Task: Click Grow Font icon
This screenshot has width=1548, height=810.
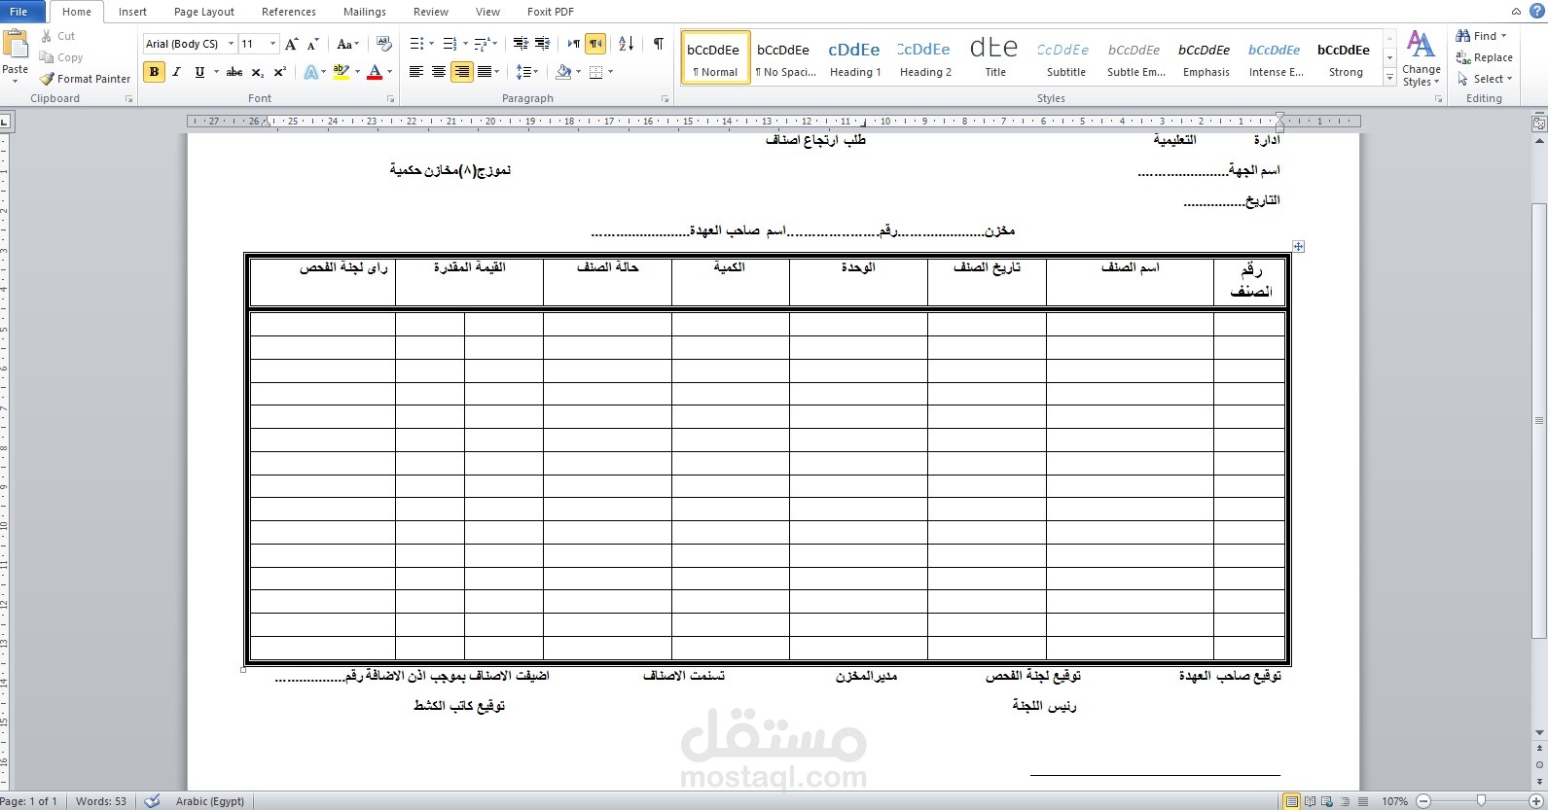Action: (x=291, y=44)
